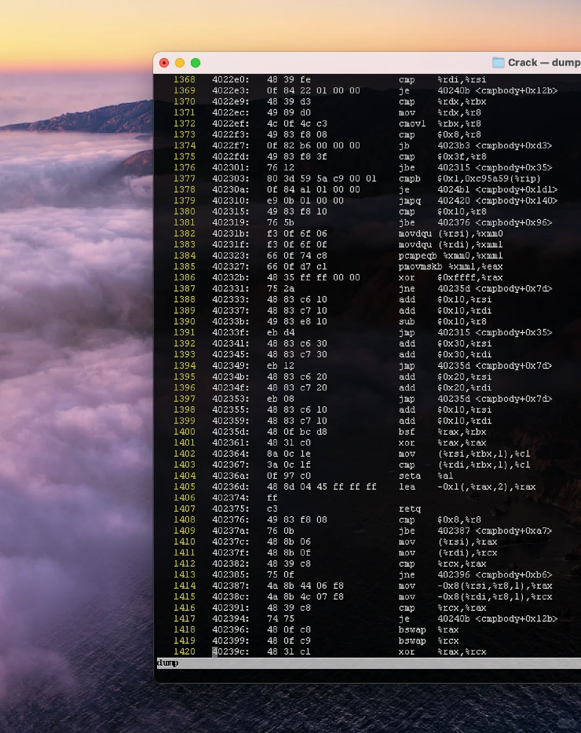This screenshot has width=581, height=733.
Task: Click operand '-0x8(%rsi,%r8,1),%rax'
Action: 495,586
